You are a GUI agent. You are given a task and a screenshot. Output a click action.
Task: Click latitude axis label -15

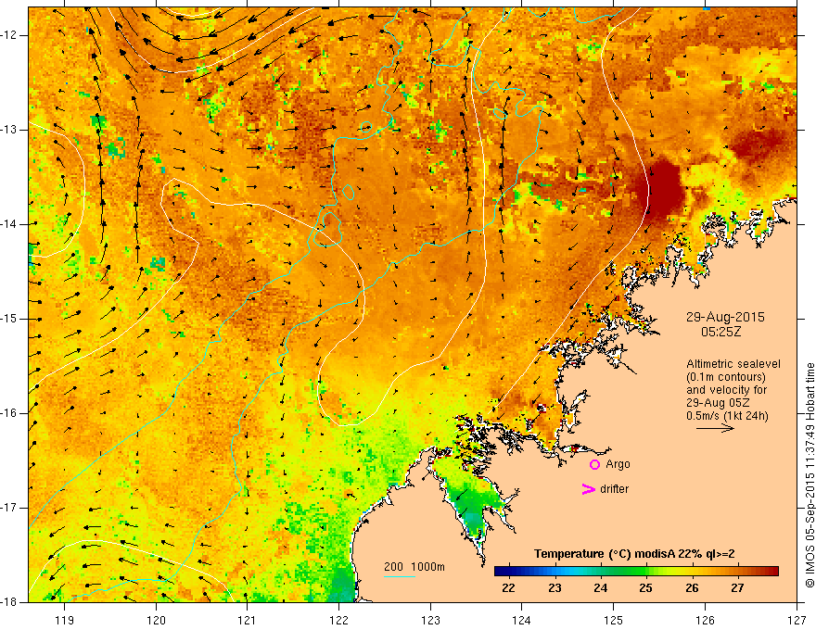(9, 319)
